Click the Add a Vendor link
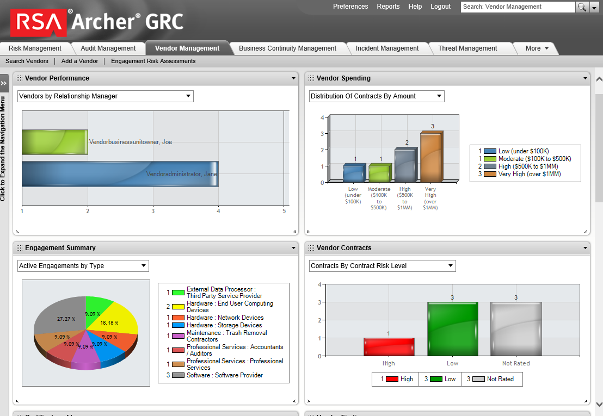Viewport: 603px width, 416px height. (79, 61)
